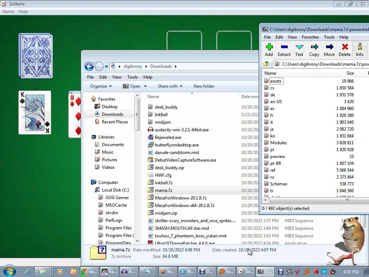
Task: Click the Solitaire stock deck card back
Action: (36, 56)
